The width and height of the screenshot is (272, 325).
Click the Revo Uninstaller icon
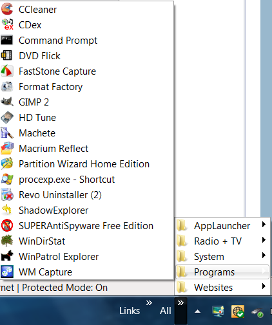pos(7,195)
